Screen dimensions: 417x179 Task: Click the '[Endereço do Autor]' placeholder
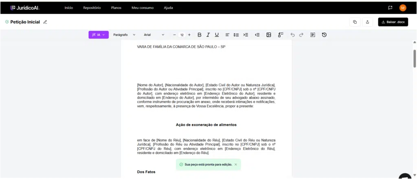coord(178,98)
